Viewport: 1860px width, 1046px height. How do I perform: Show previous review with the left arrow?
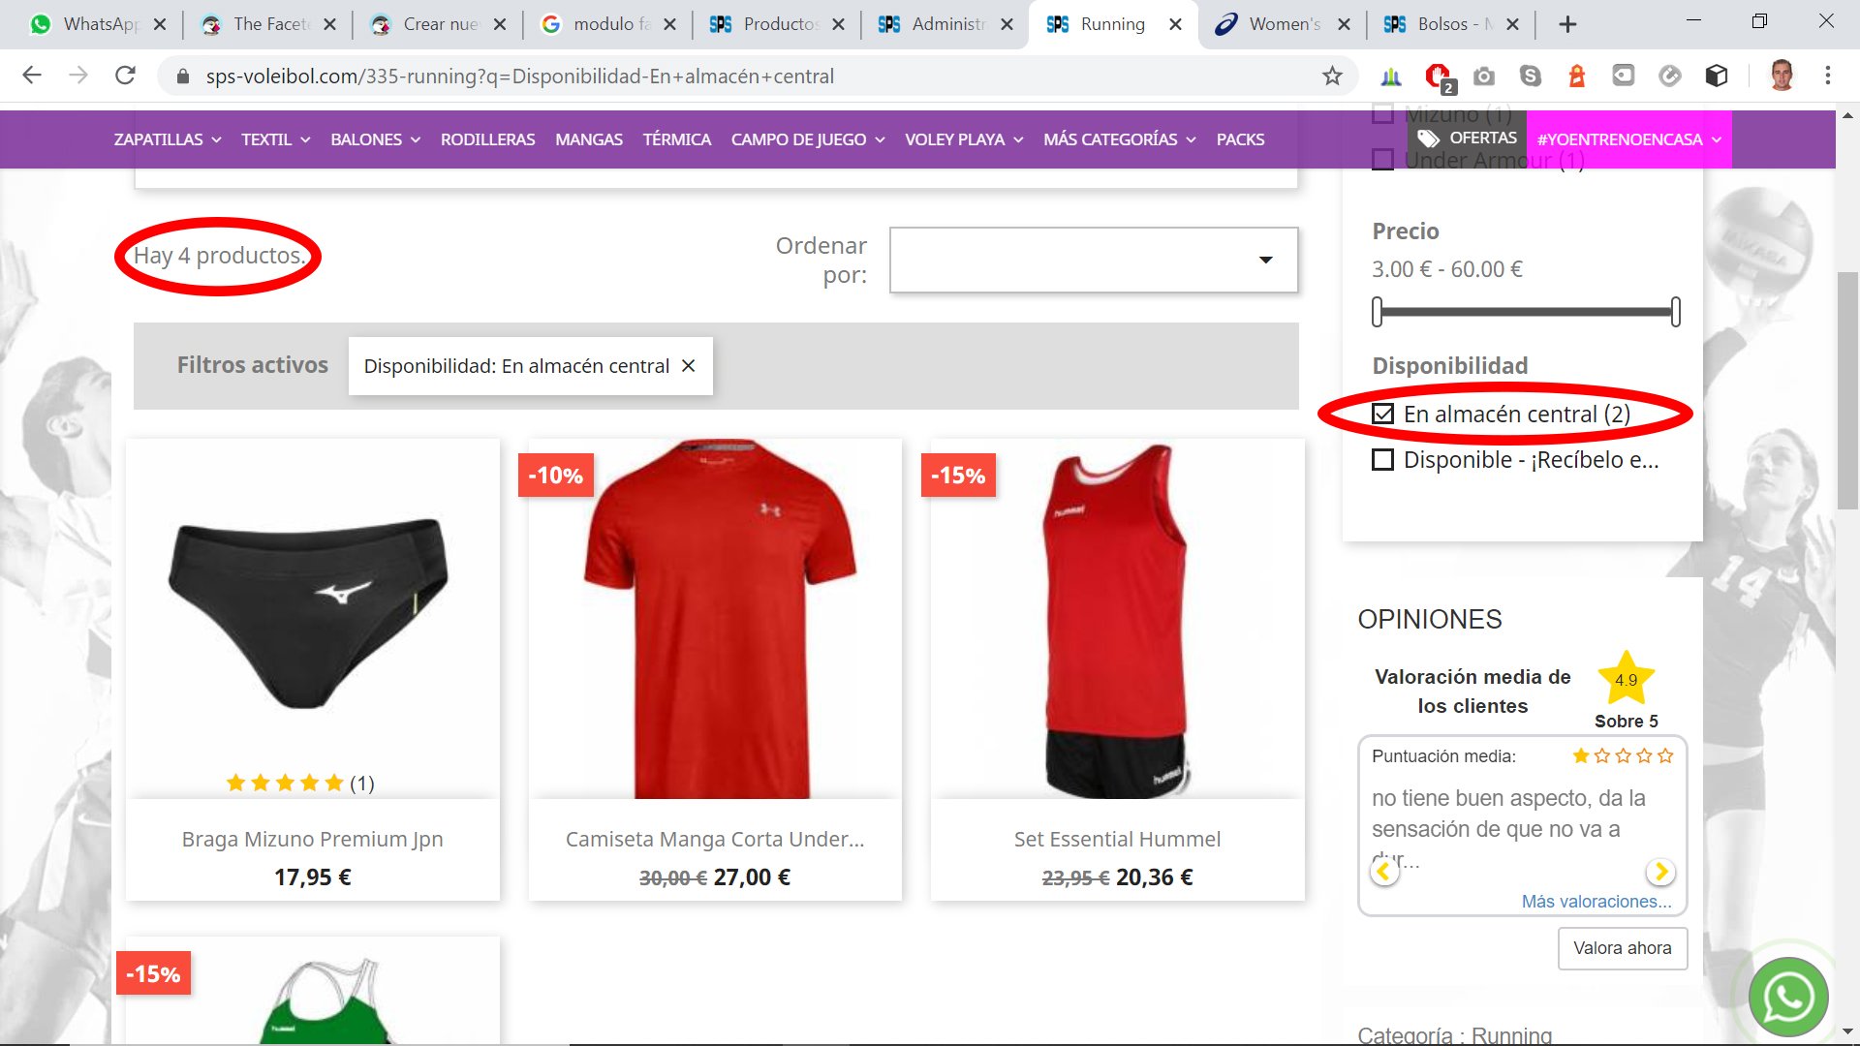1383,872
